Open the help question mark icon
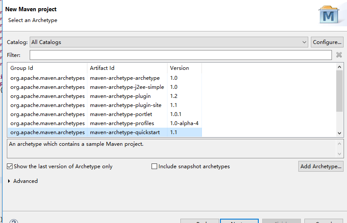The height and width of the screenshot is (223, 347). (14, 221)
